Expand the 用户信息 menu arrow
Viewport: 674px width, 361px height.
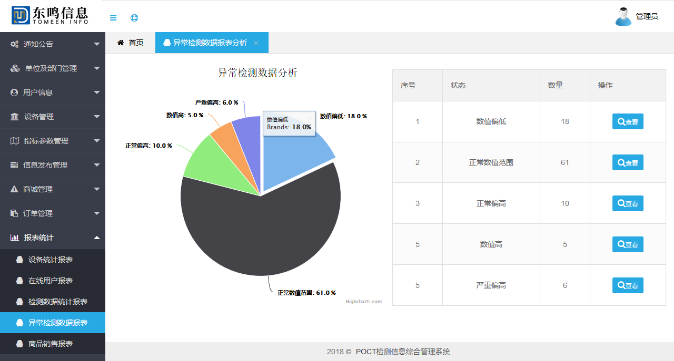pyautogui.click(x=96, y=92)
